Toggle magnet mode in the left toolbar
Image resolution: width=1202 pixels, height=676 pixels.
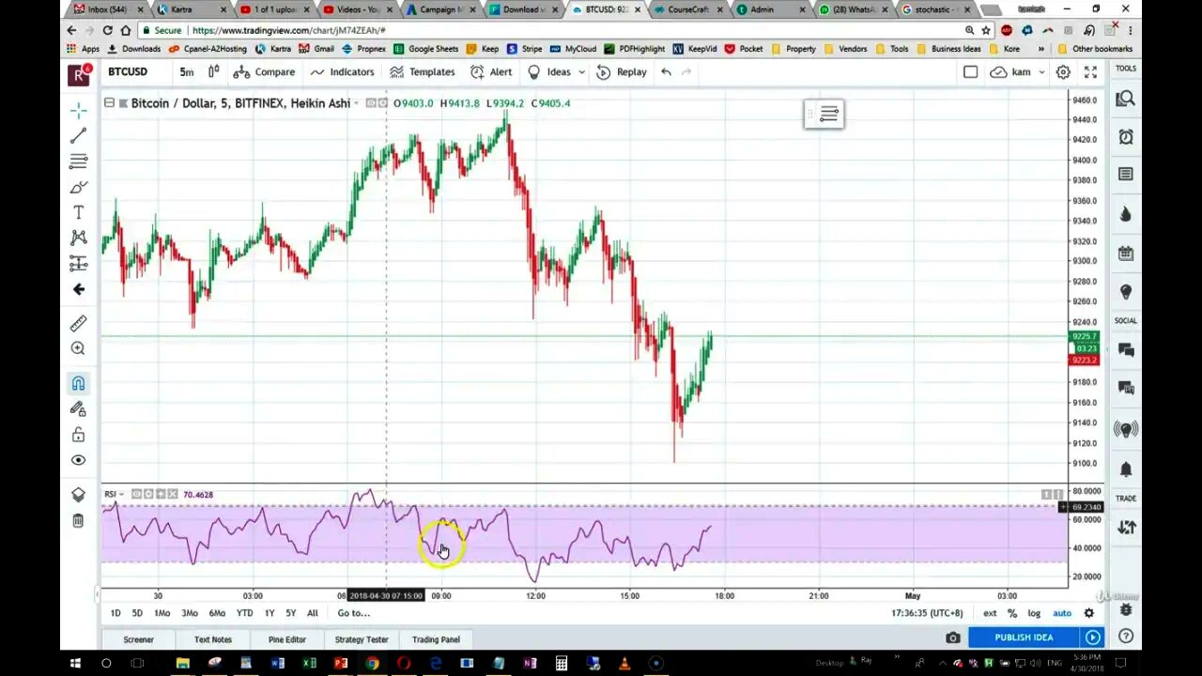pyautogui.click(x=78, y=383)
